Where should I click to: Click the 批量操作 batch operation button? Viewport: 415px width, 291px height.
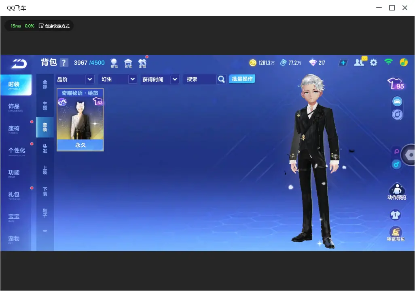click(242, 79)
